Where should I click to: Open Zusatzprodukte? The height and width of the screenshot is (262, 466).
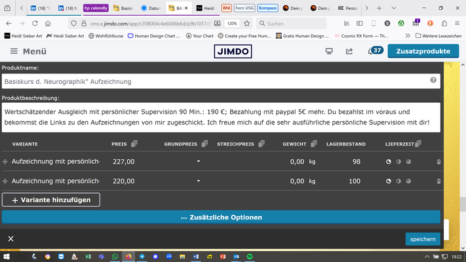coord(423,51)
